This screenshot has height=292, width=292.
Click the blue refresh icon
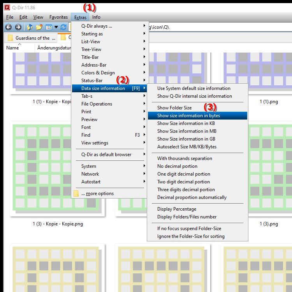pos(63,27)
